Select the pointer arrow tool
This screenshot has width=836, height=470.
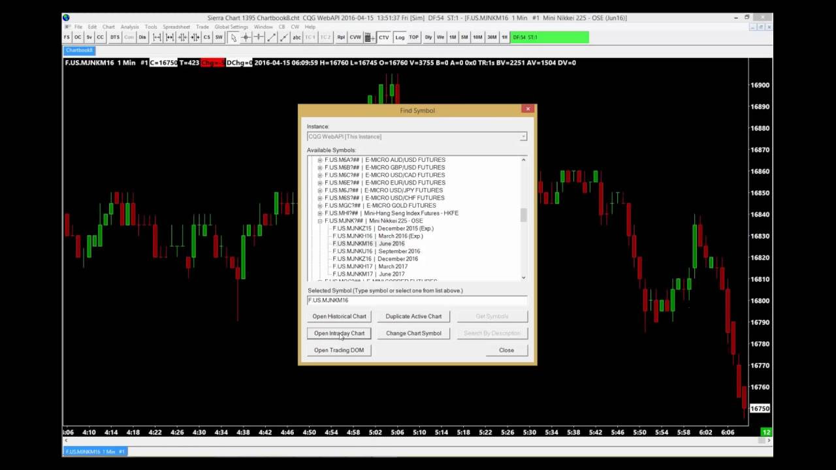(233, 37)
